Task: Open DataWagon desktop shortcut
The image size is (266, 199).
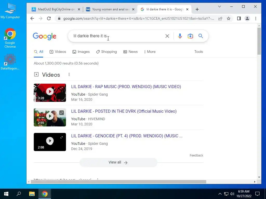Action: [10, 62]
